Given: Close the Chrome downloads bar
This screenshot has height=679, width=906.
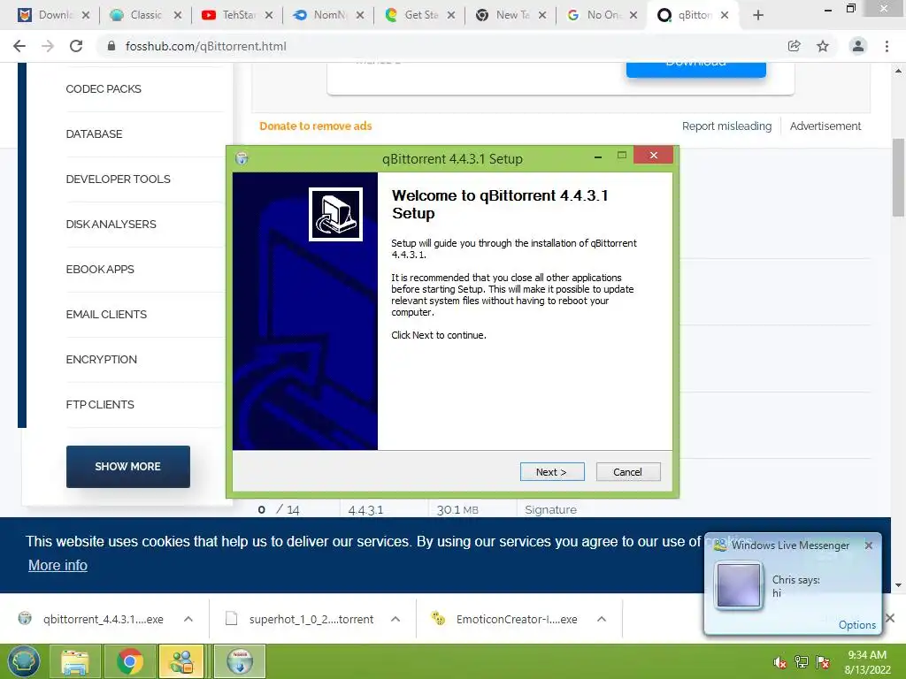Looking at the screenshot, I should [890, 618].
